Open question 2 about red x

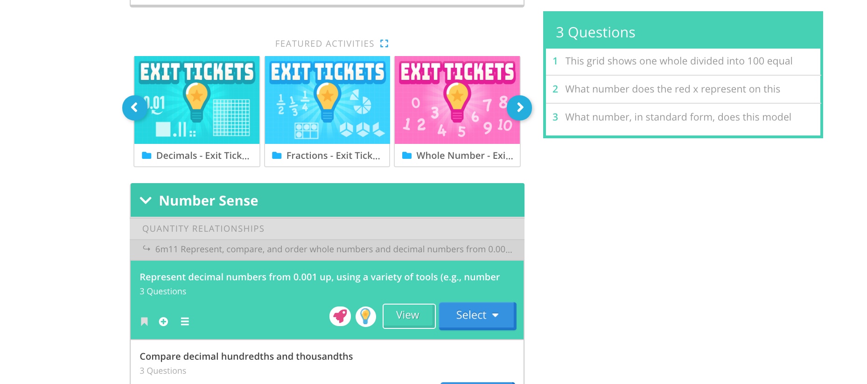tap(672, 89)
